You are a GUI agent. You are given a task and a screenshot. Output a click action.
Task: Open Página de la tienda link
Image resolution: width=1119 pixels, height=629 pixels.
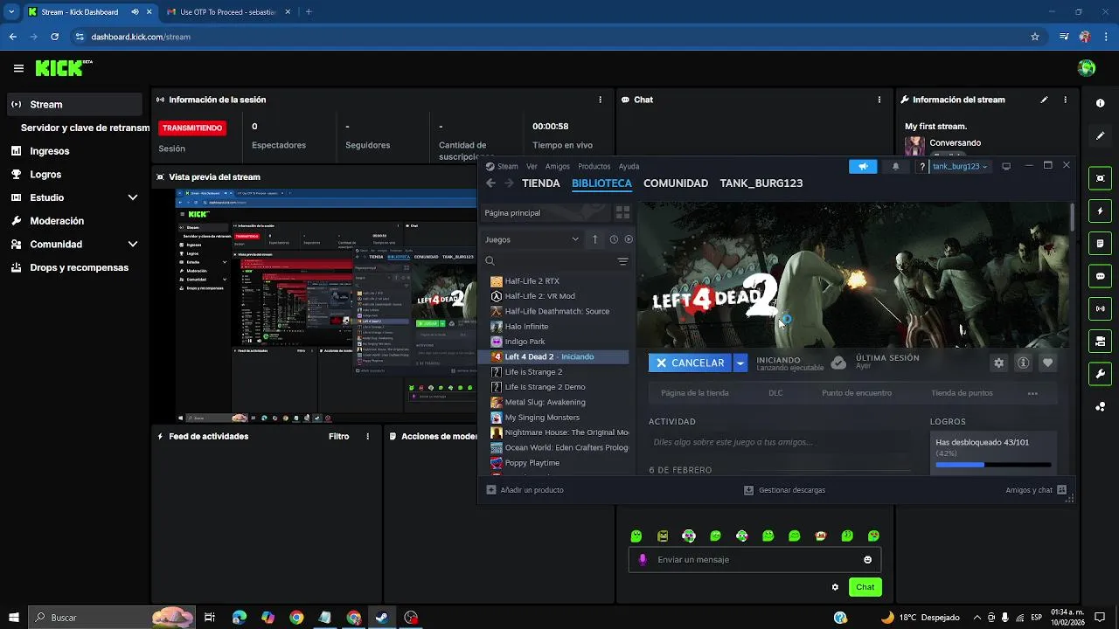coord(695,393)
